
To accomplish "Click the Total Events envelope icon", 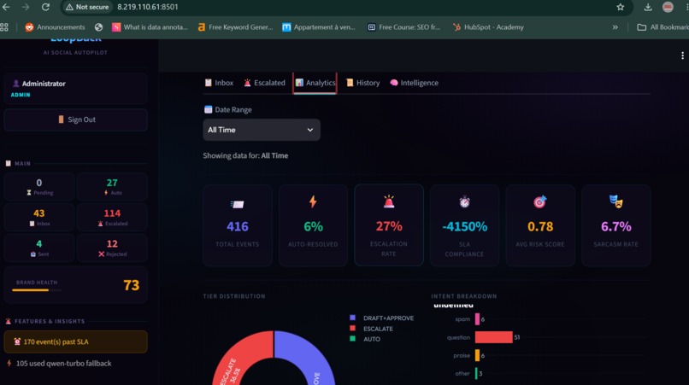I will (x=238, y=204).
